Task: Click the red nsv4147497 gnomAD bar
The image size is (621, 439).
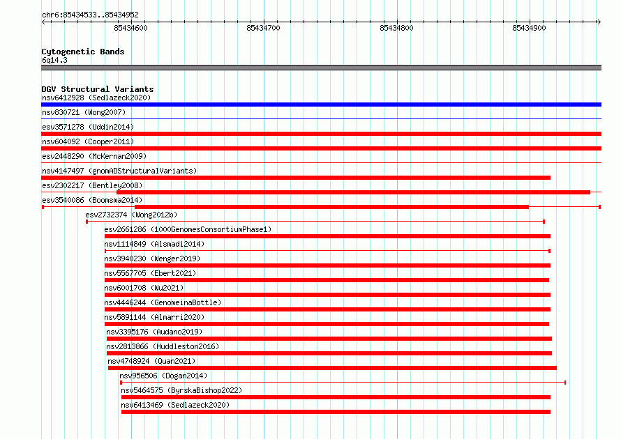Action: click(296, 178)
